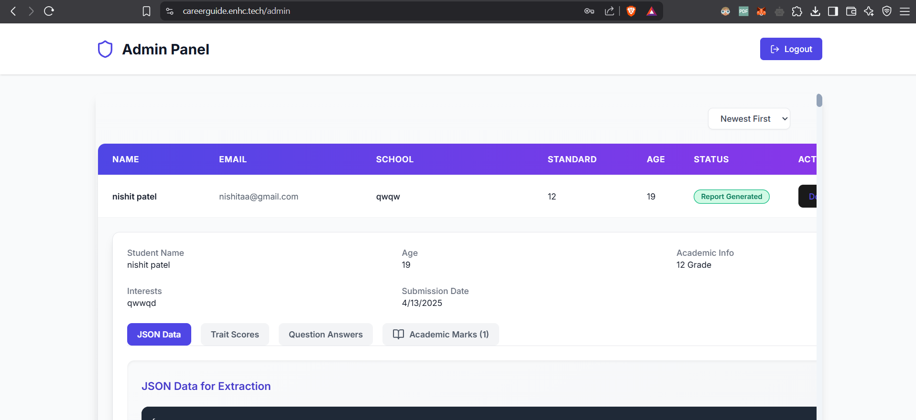
Task: Click the browser reload icon
Action: click(49, 11)
